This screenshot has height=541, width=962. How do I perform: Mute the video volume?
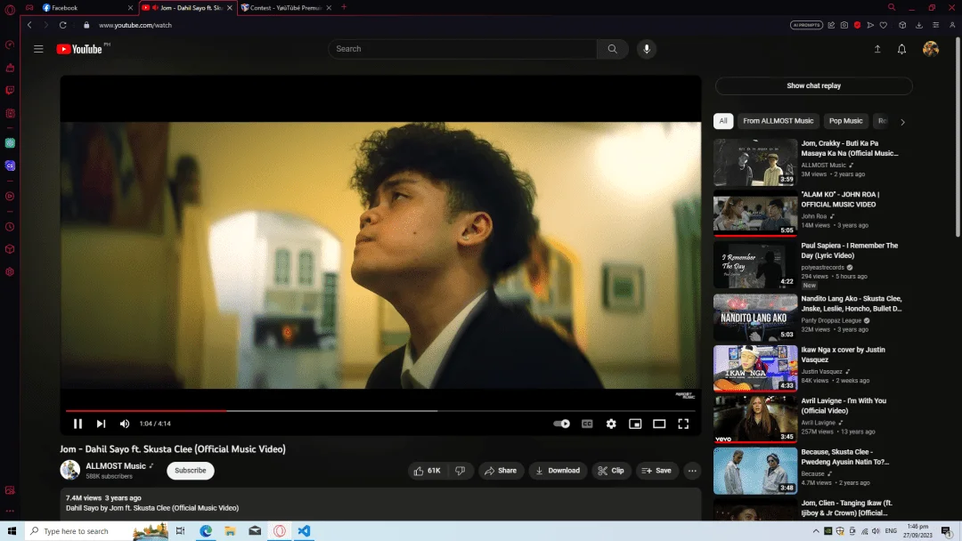coord(125,424)
